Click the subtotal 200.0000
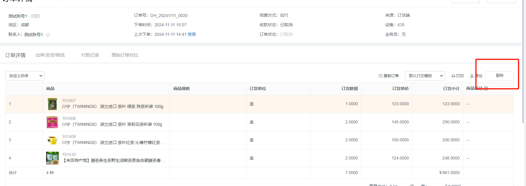 (451, 140)
